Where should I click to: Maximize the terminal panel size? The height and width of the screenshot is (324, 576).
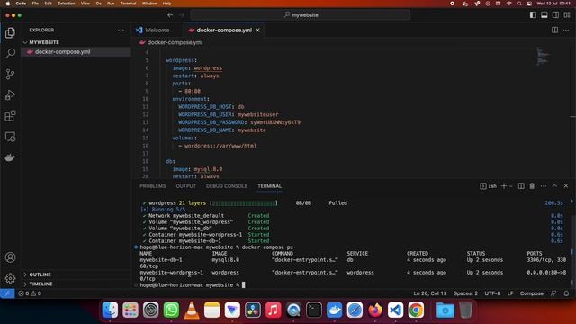(x=554, y=186)
